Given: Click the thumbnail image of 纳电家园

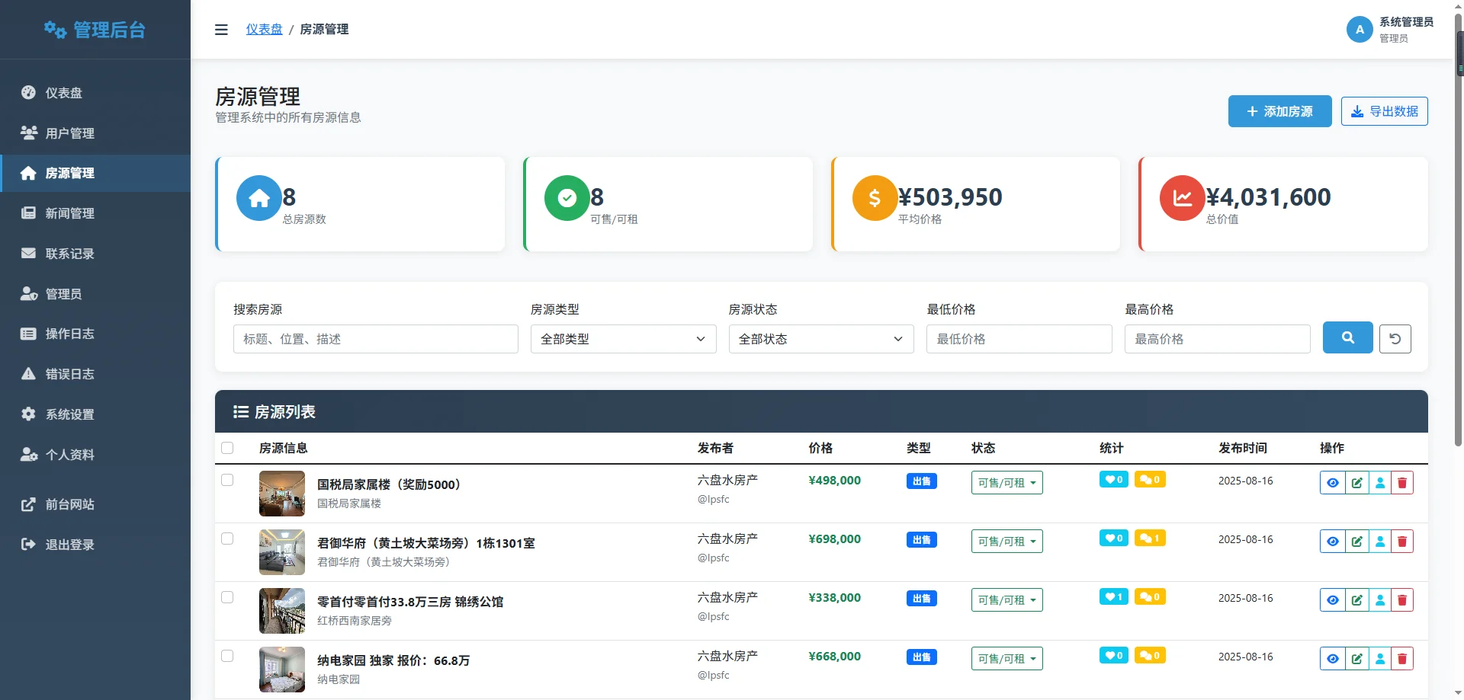Looking at the screenshot, I should pos(281,669).
